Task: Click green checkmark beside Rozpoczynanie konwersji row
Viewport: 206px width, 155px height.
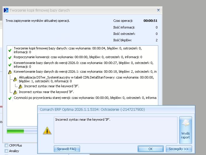Action: pyautogui.click(x=10, y=57)
